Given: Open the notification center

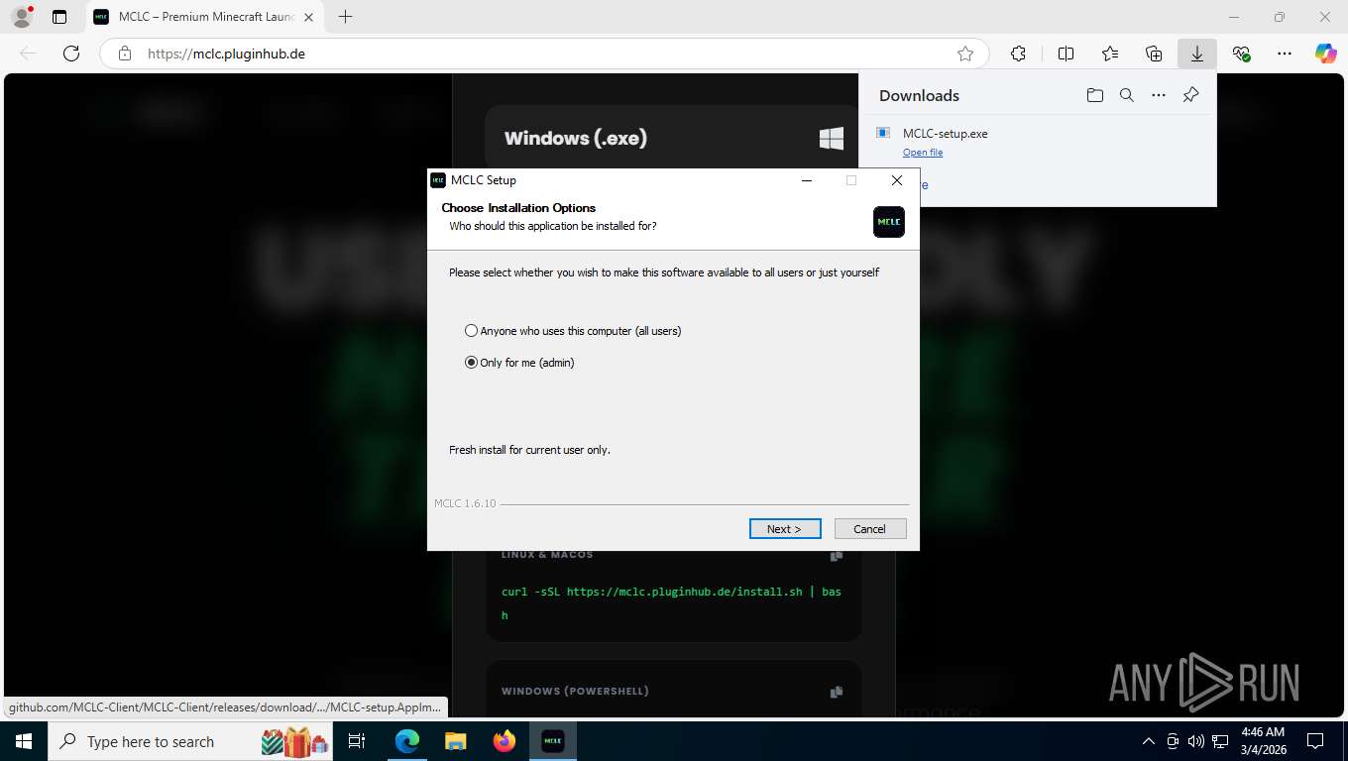Looking at the screenshot, I should [x=1315, y=741].
